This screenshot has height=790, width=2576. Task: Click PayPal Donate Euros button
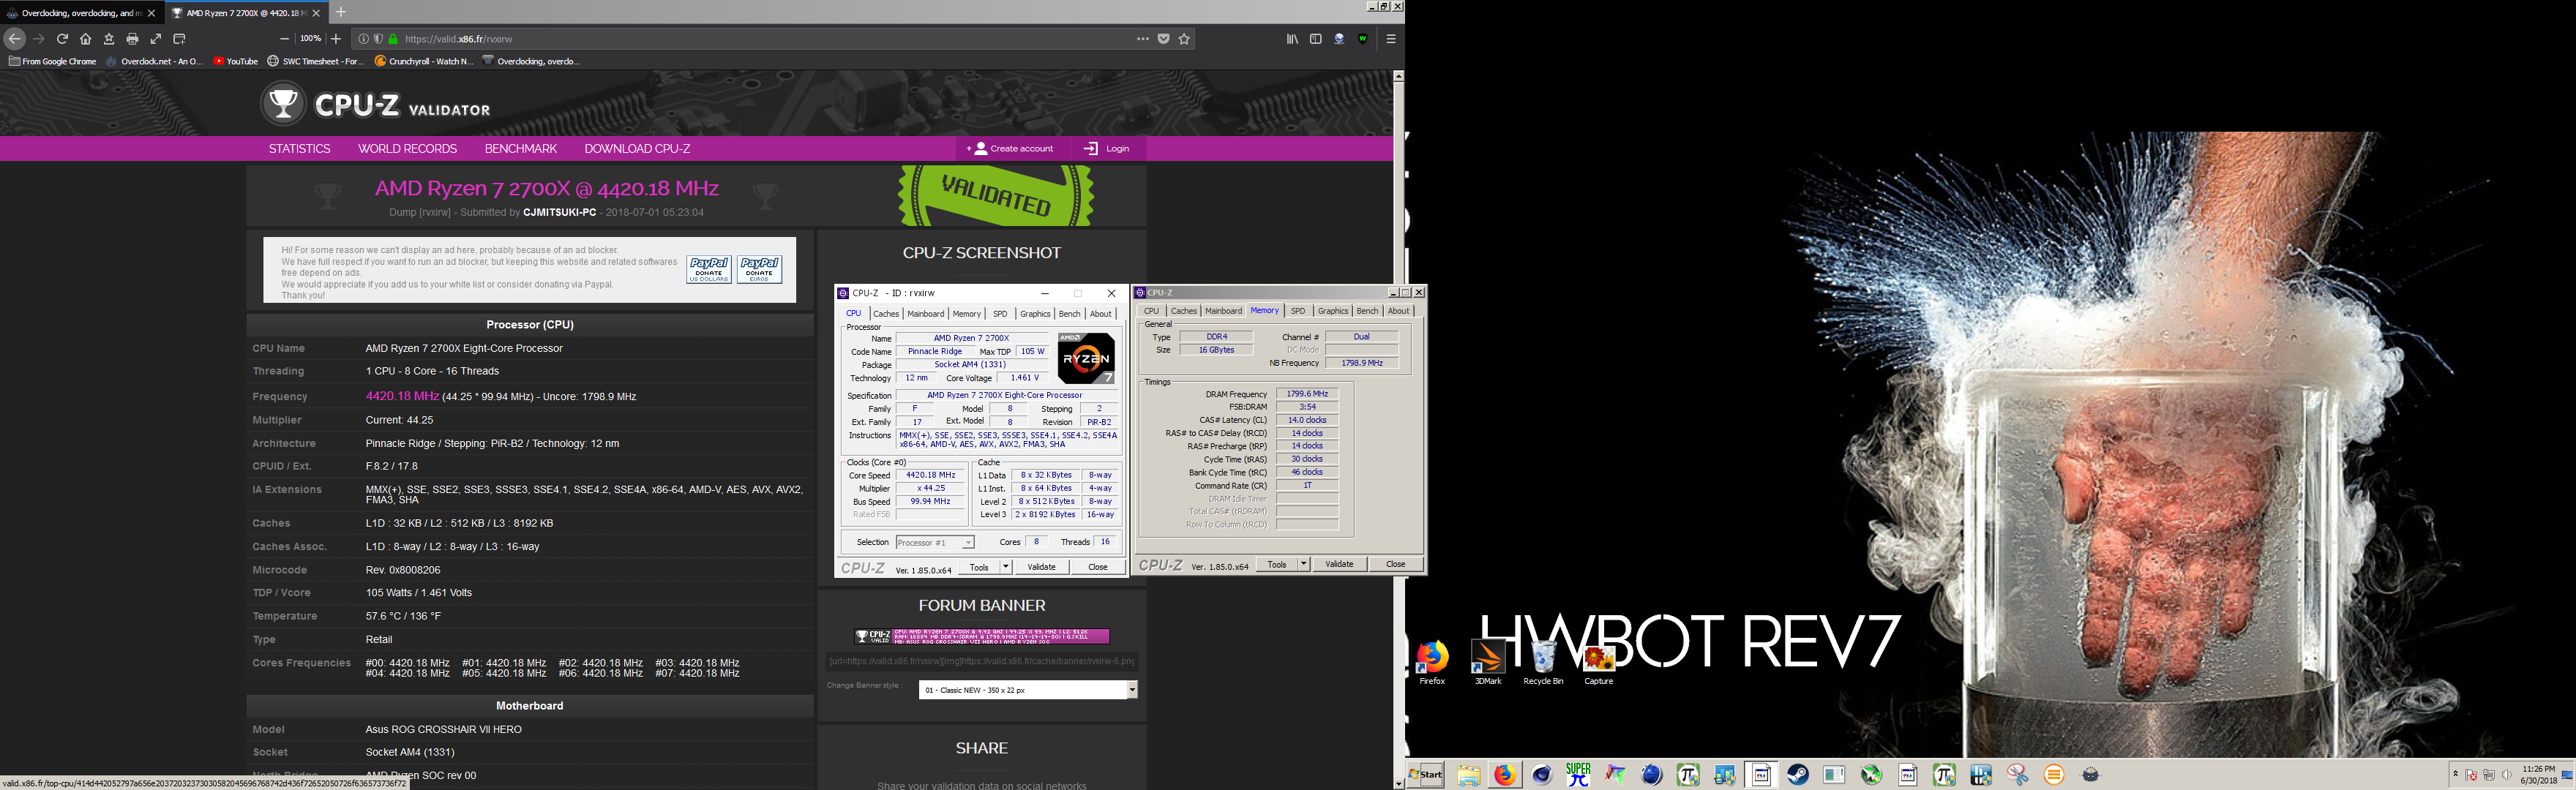coord(759,270)
